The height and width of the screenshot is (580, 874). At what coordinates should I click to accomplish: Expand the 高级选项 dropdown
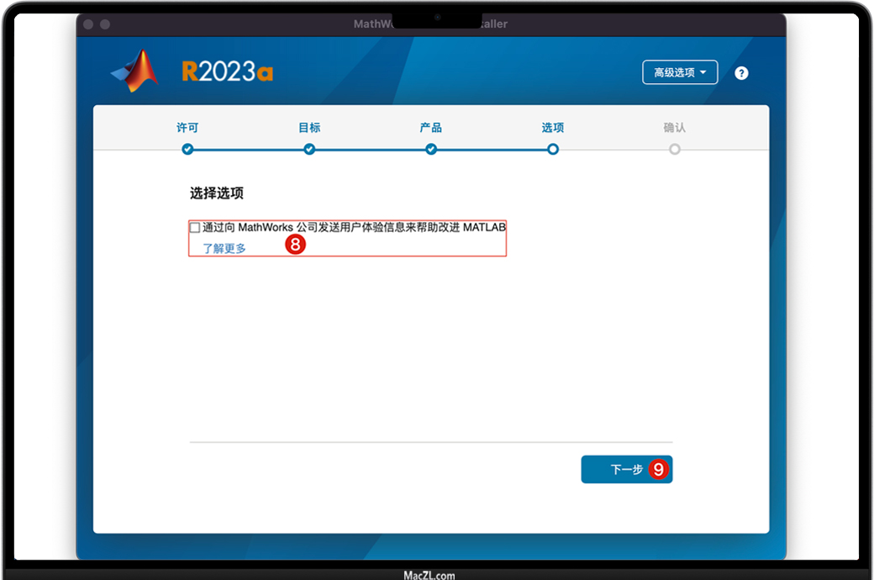pyautogui.click(x=680, y=72)
